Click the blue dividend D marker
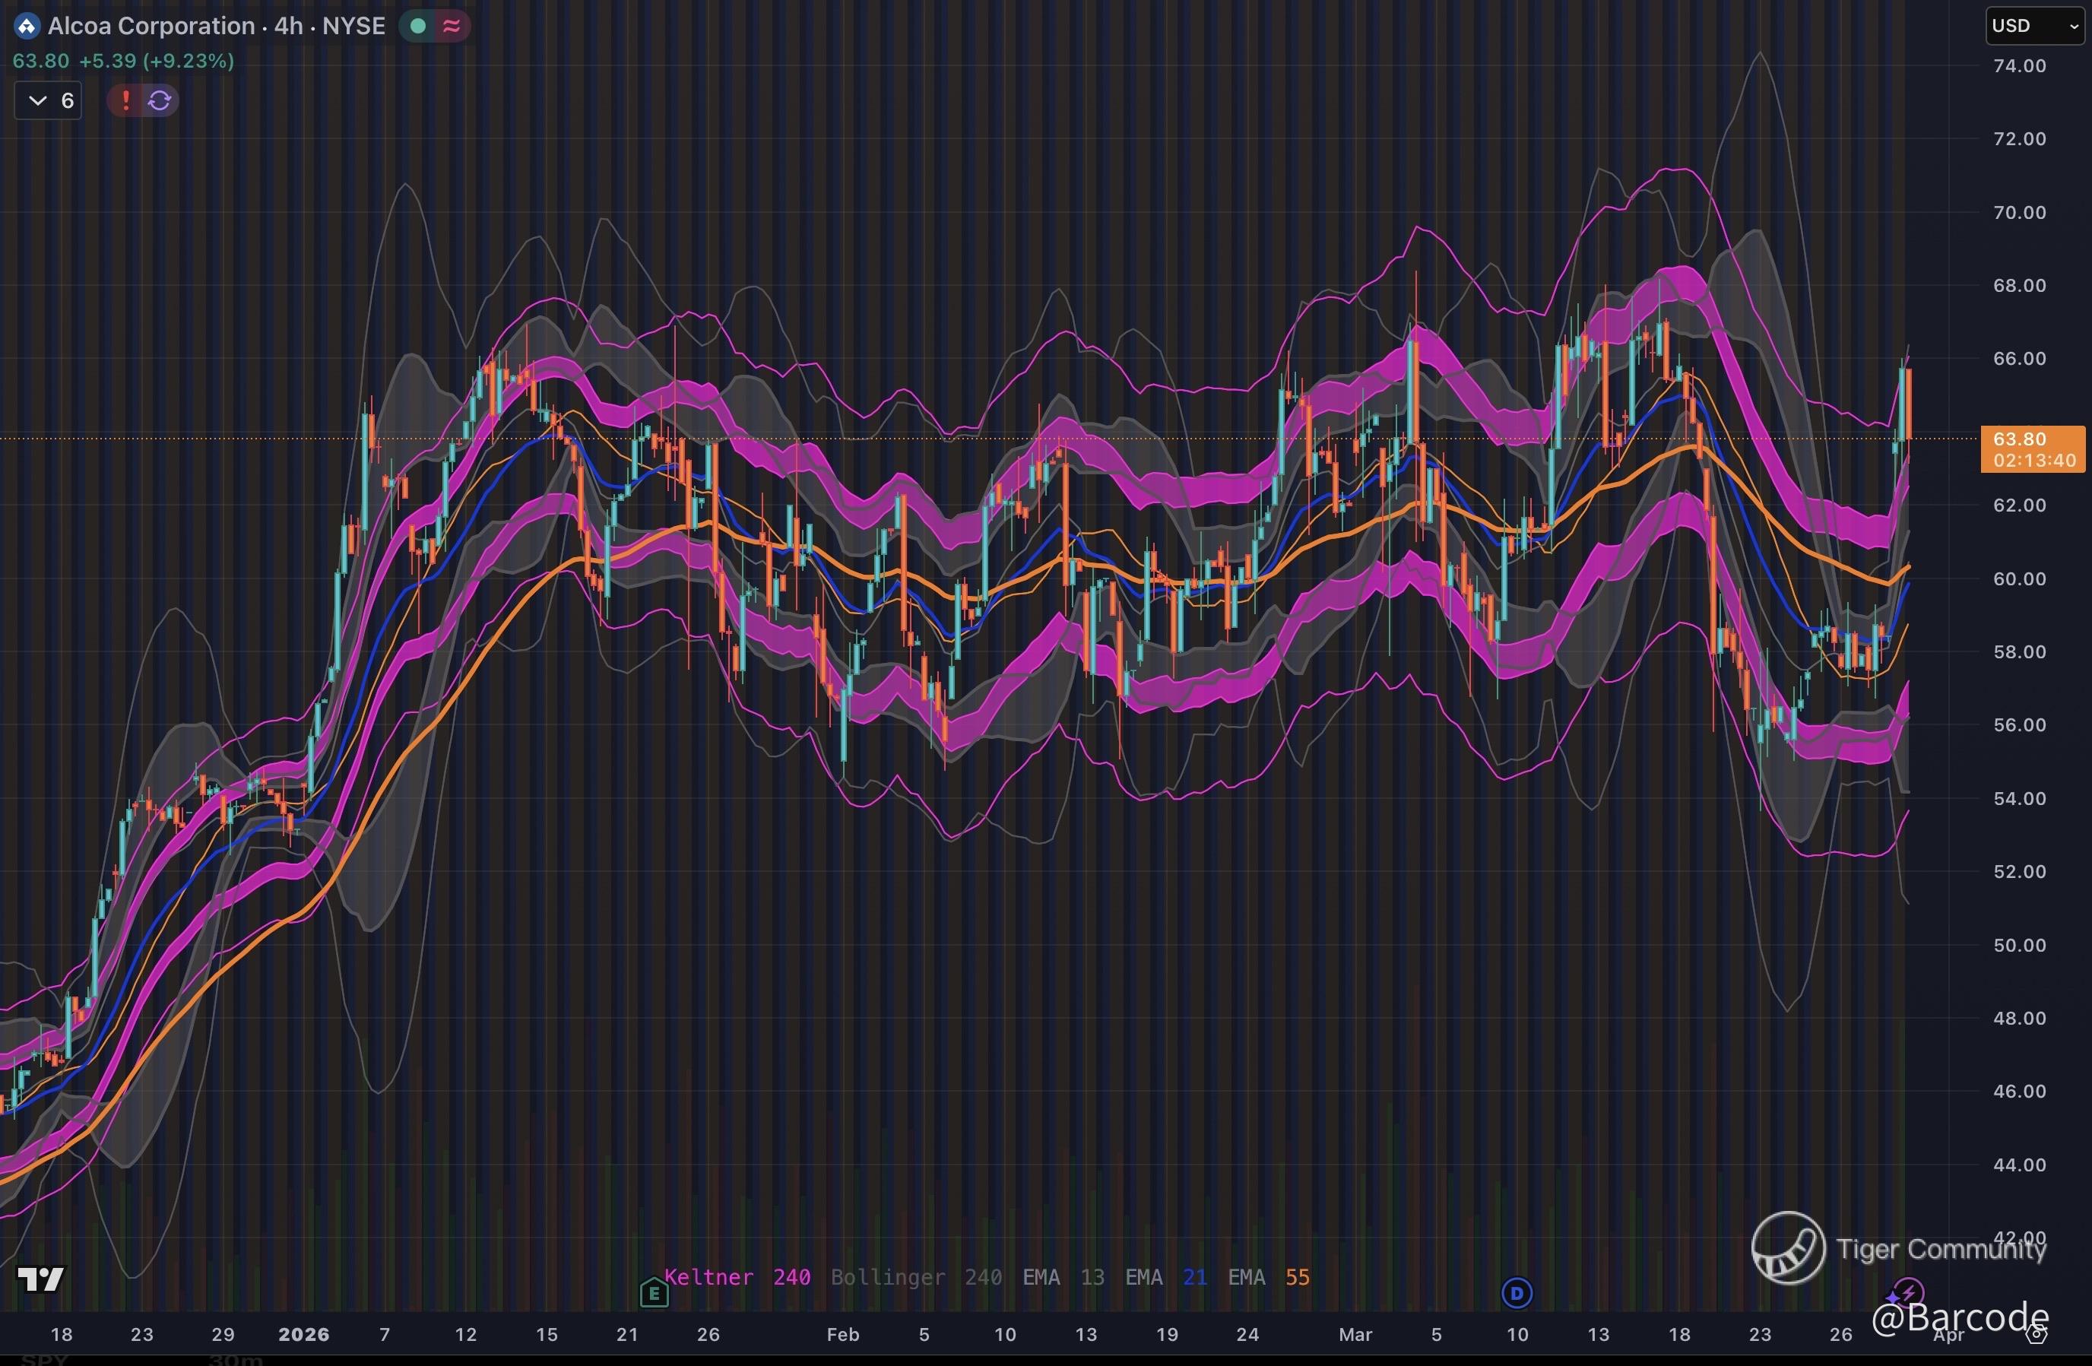Viewport: 2092px width, 1366px height. (x=1517, y=1293)
